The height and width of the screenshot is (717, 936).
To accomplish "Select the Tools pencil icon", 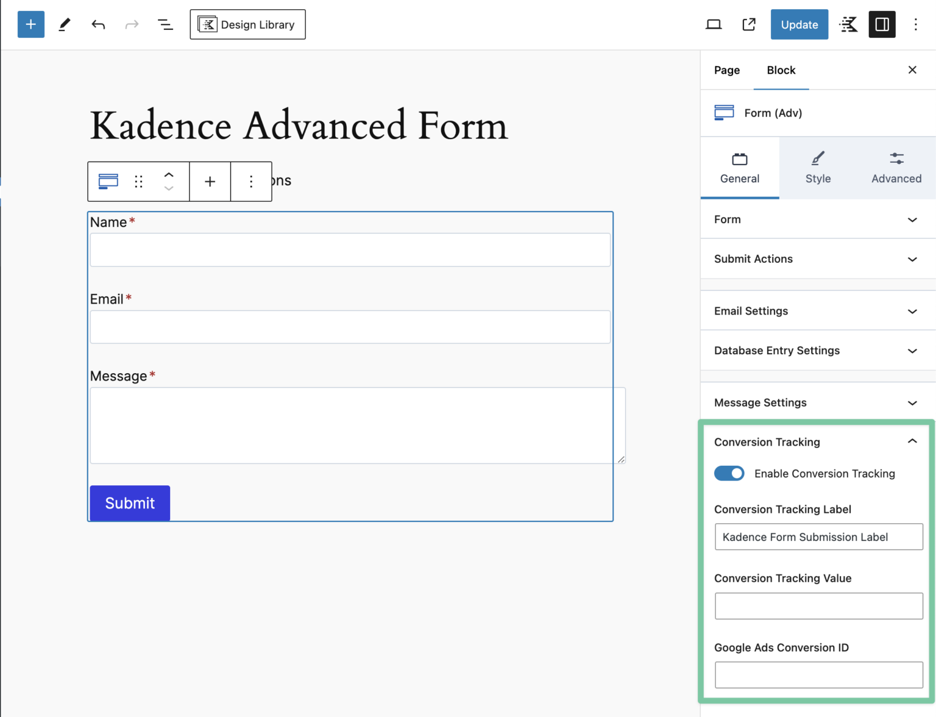I will (65, 24).
